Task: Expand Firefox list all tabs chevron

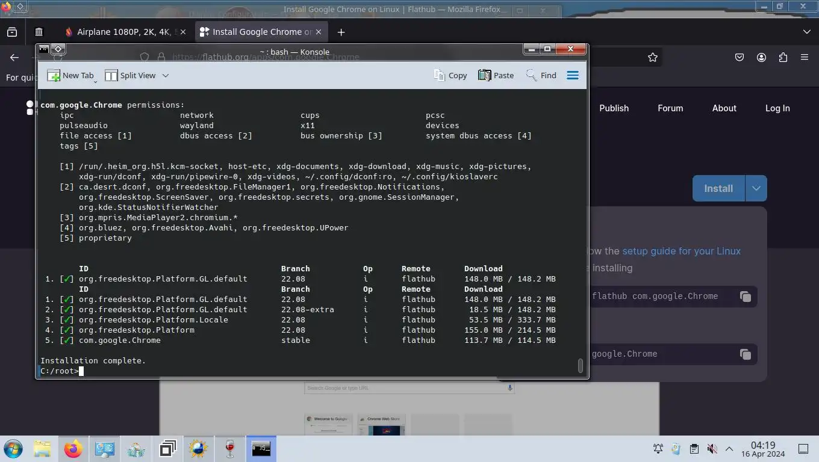Action: (807, 32)
